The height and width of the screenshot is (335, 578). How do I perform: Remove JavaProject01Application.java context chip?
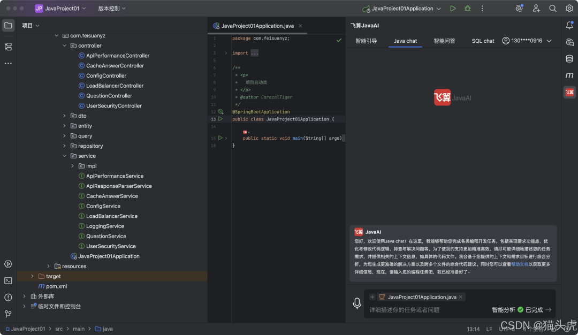coord(461,297)
